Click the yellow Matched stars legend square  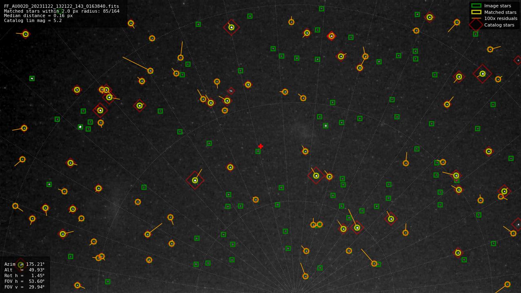click(x=476, y=12)
